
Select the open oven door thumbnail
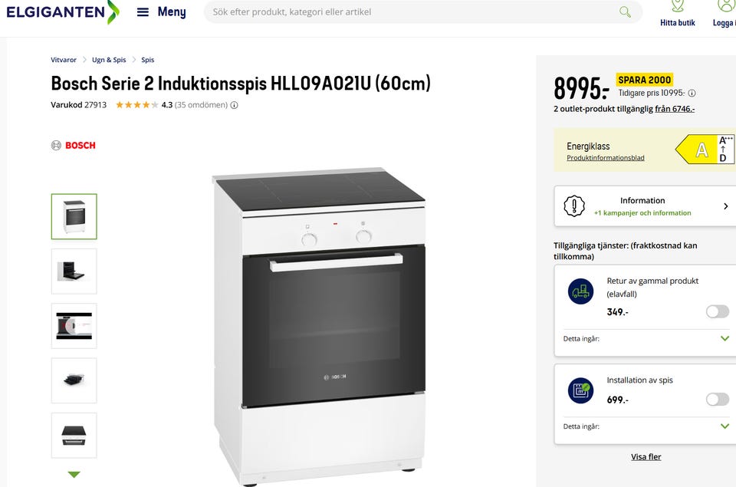click(x=74, y=271)
